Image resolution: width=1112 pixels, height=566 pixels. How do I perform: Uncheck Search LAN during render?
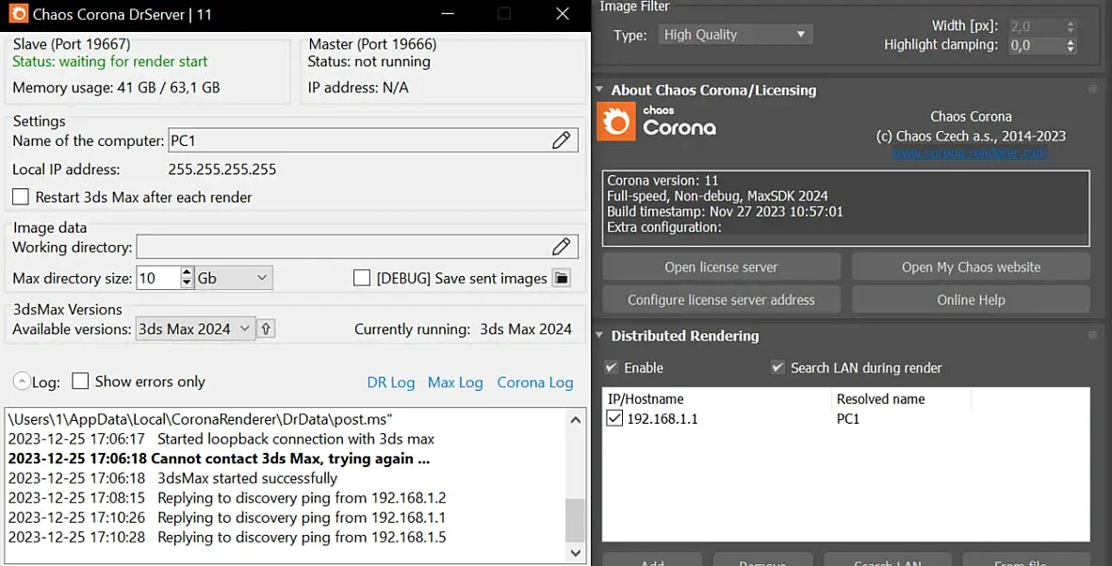coord(777,367)
